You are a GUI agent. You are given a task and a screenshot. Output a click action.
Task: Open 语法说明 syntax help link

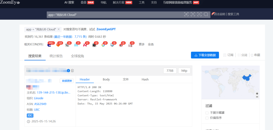point(220,14)
